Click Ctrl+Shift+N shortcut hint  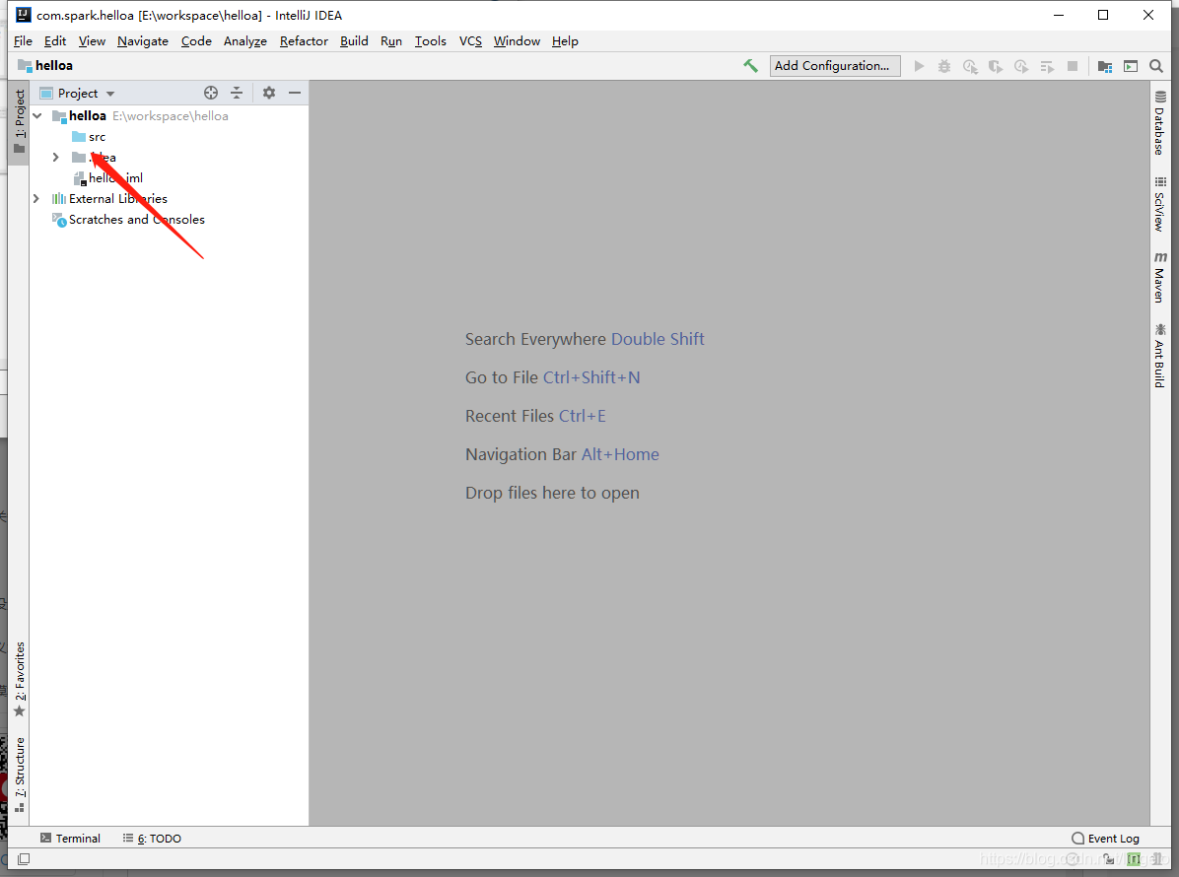point(591,377)
